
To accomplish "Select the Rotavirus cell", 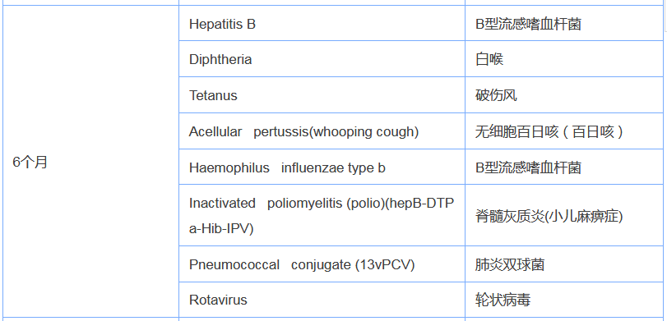I will [x=322, y=300].
